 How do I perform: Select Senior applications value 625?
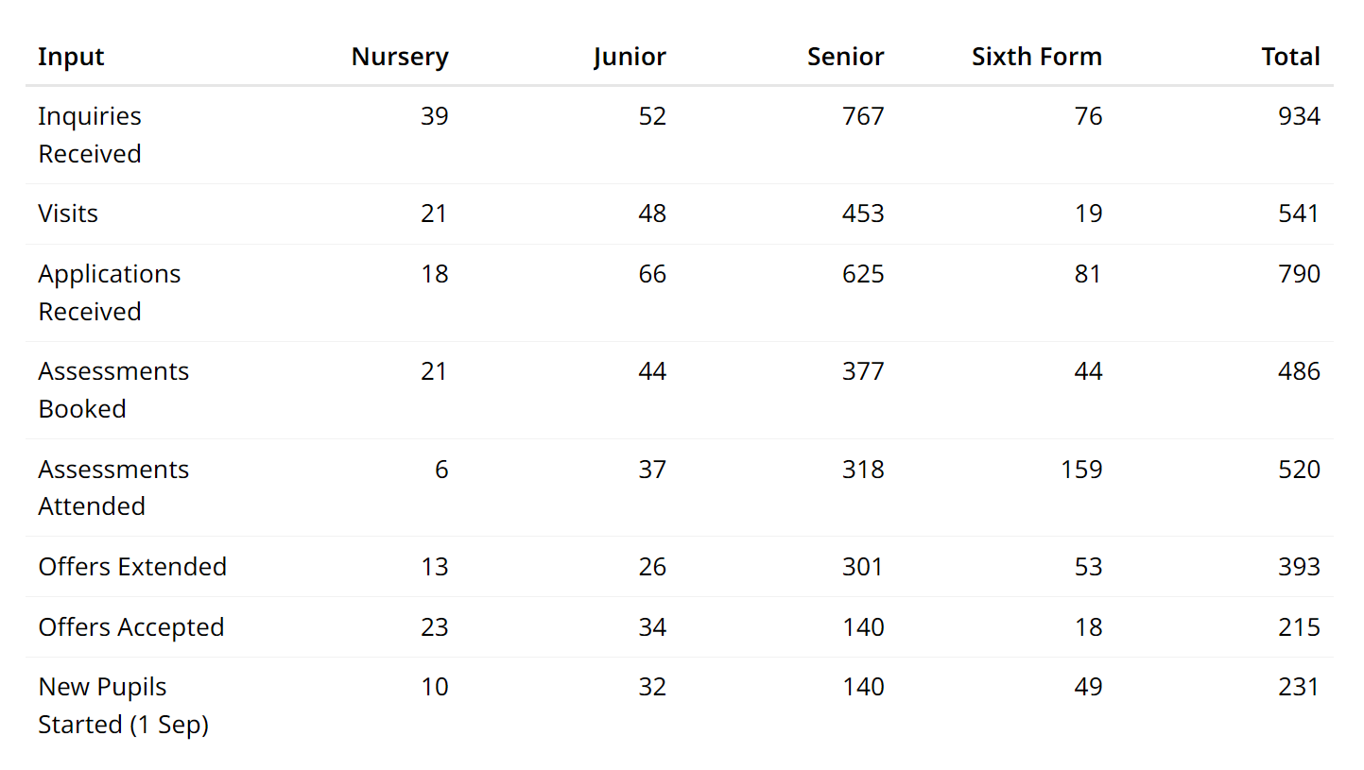(863, 274)
